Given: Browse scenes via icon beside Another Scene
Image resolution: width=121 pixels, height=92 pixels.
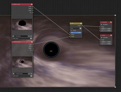Looking at the screenshot, I should pos(14,74).
